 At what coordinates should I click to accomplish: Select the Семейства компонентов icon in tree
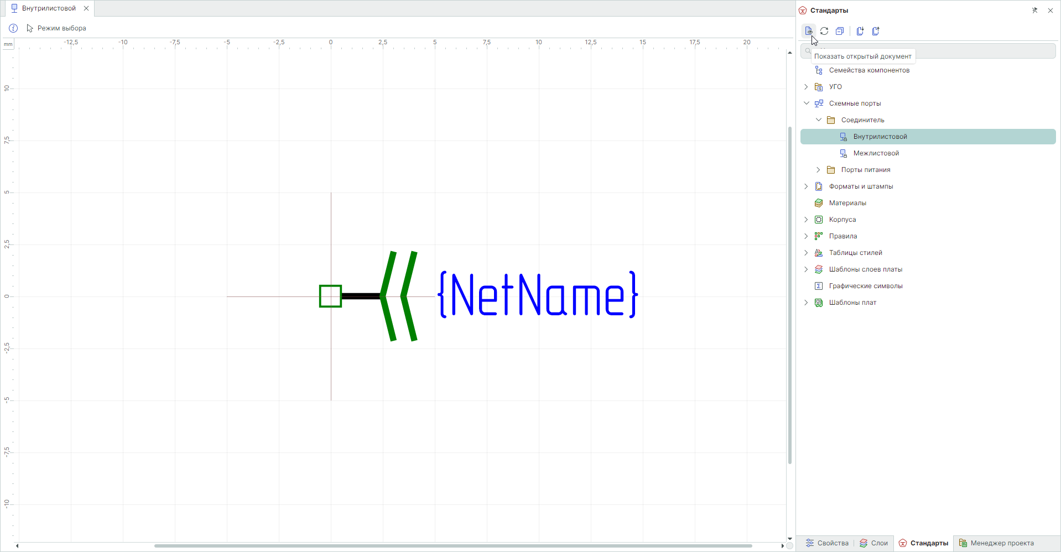pos(819,70)
